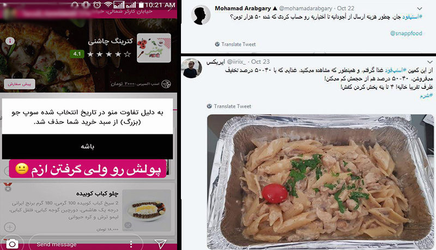Add chelo kabab koobideh with plus icon
Screen dimensions: 436x250
[10, 227]
